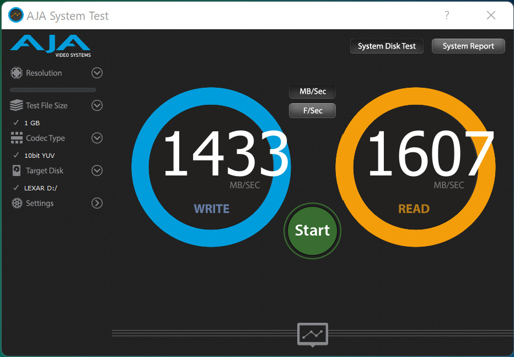Click the Test File Size stack icon
The image size is (514, 357).
(x=17, y=105)
